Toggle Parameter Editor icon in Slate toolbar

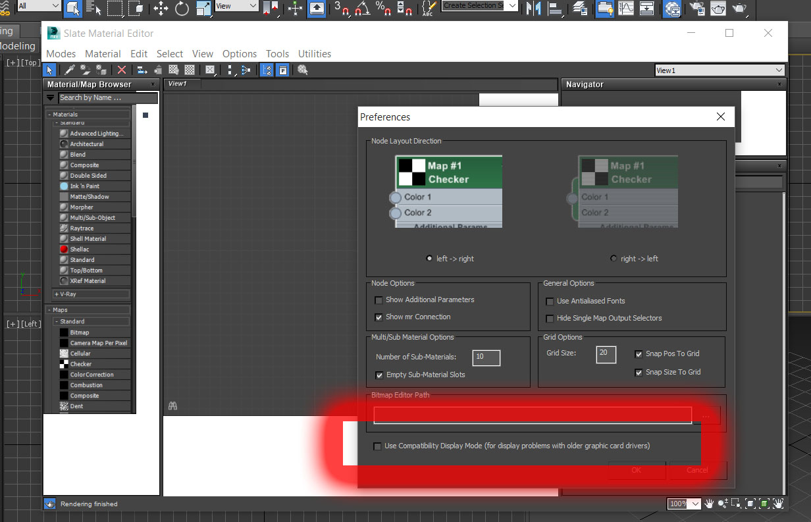[x=282, y=70]
